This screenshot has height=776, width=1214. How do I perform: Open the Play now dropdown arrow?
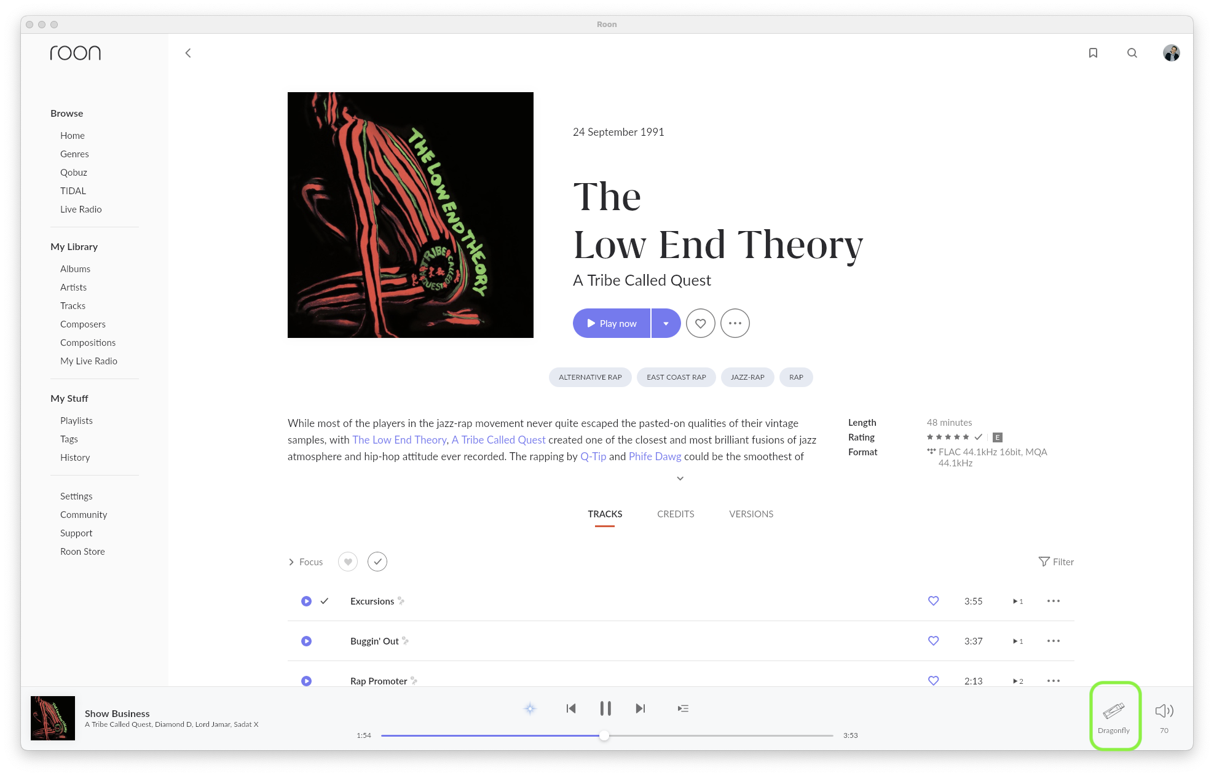click(666, 323)
